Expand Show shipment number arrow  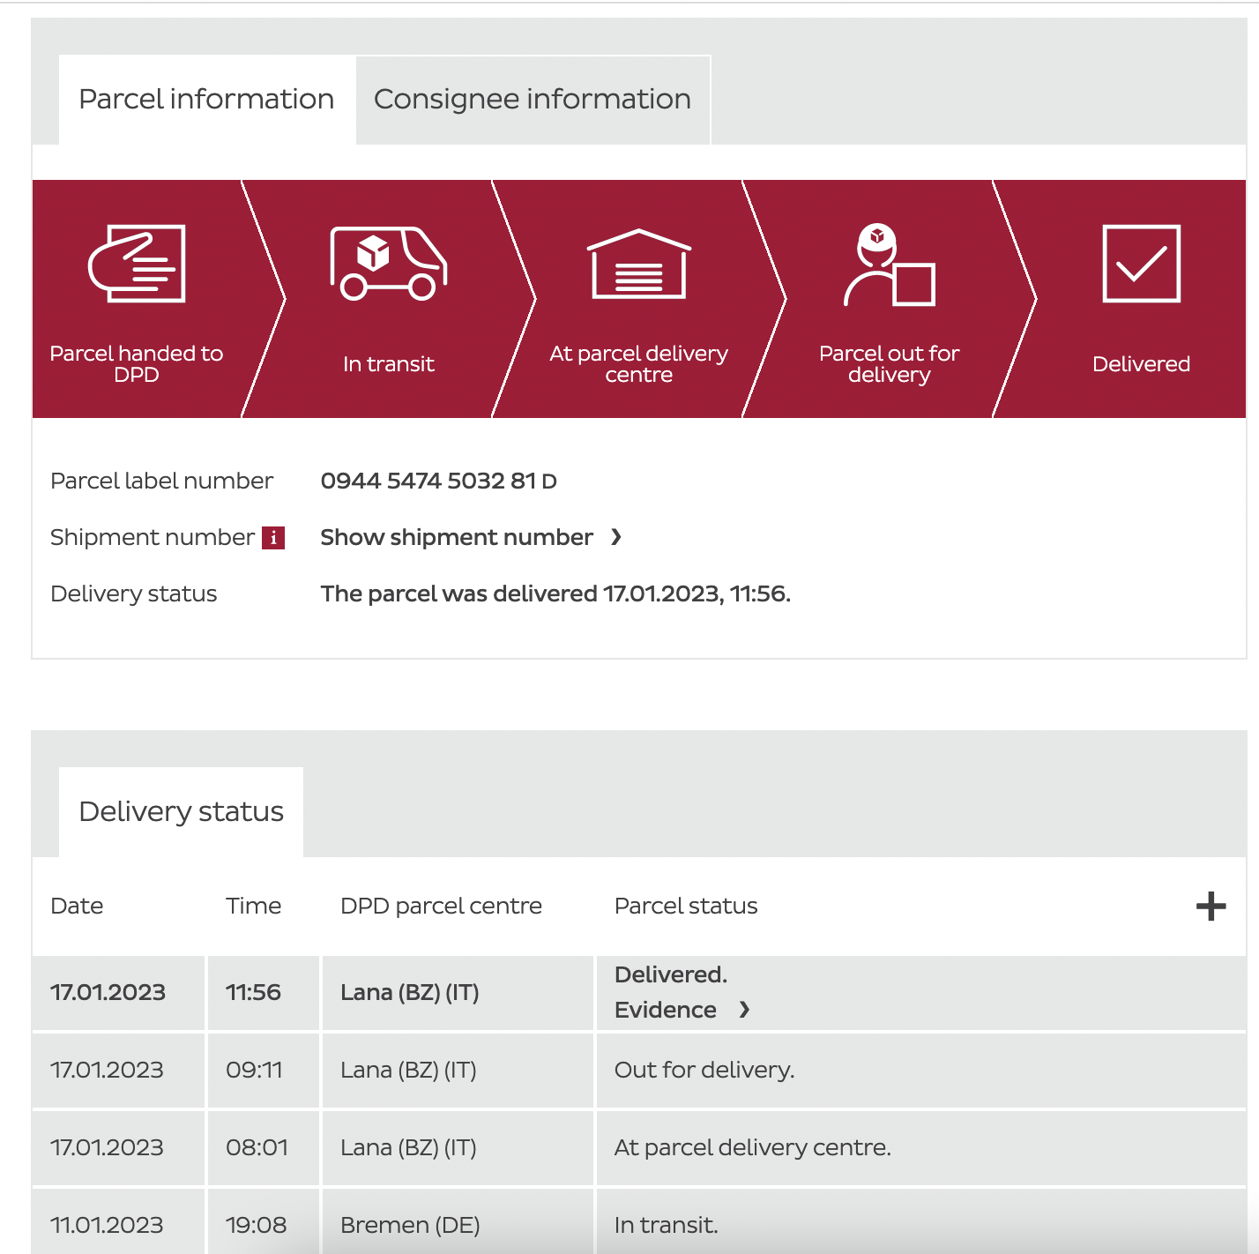point(616,537)
